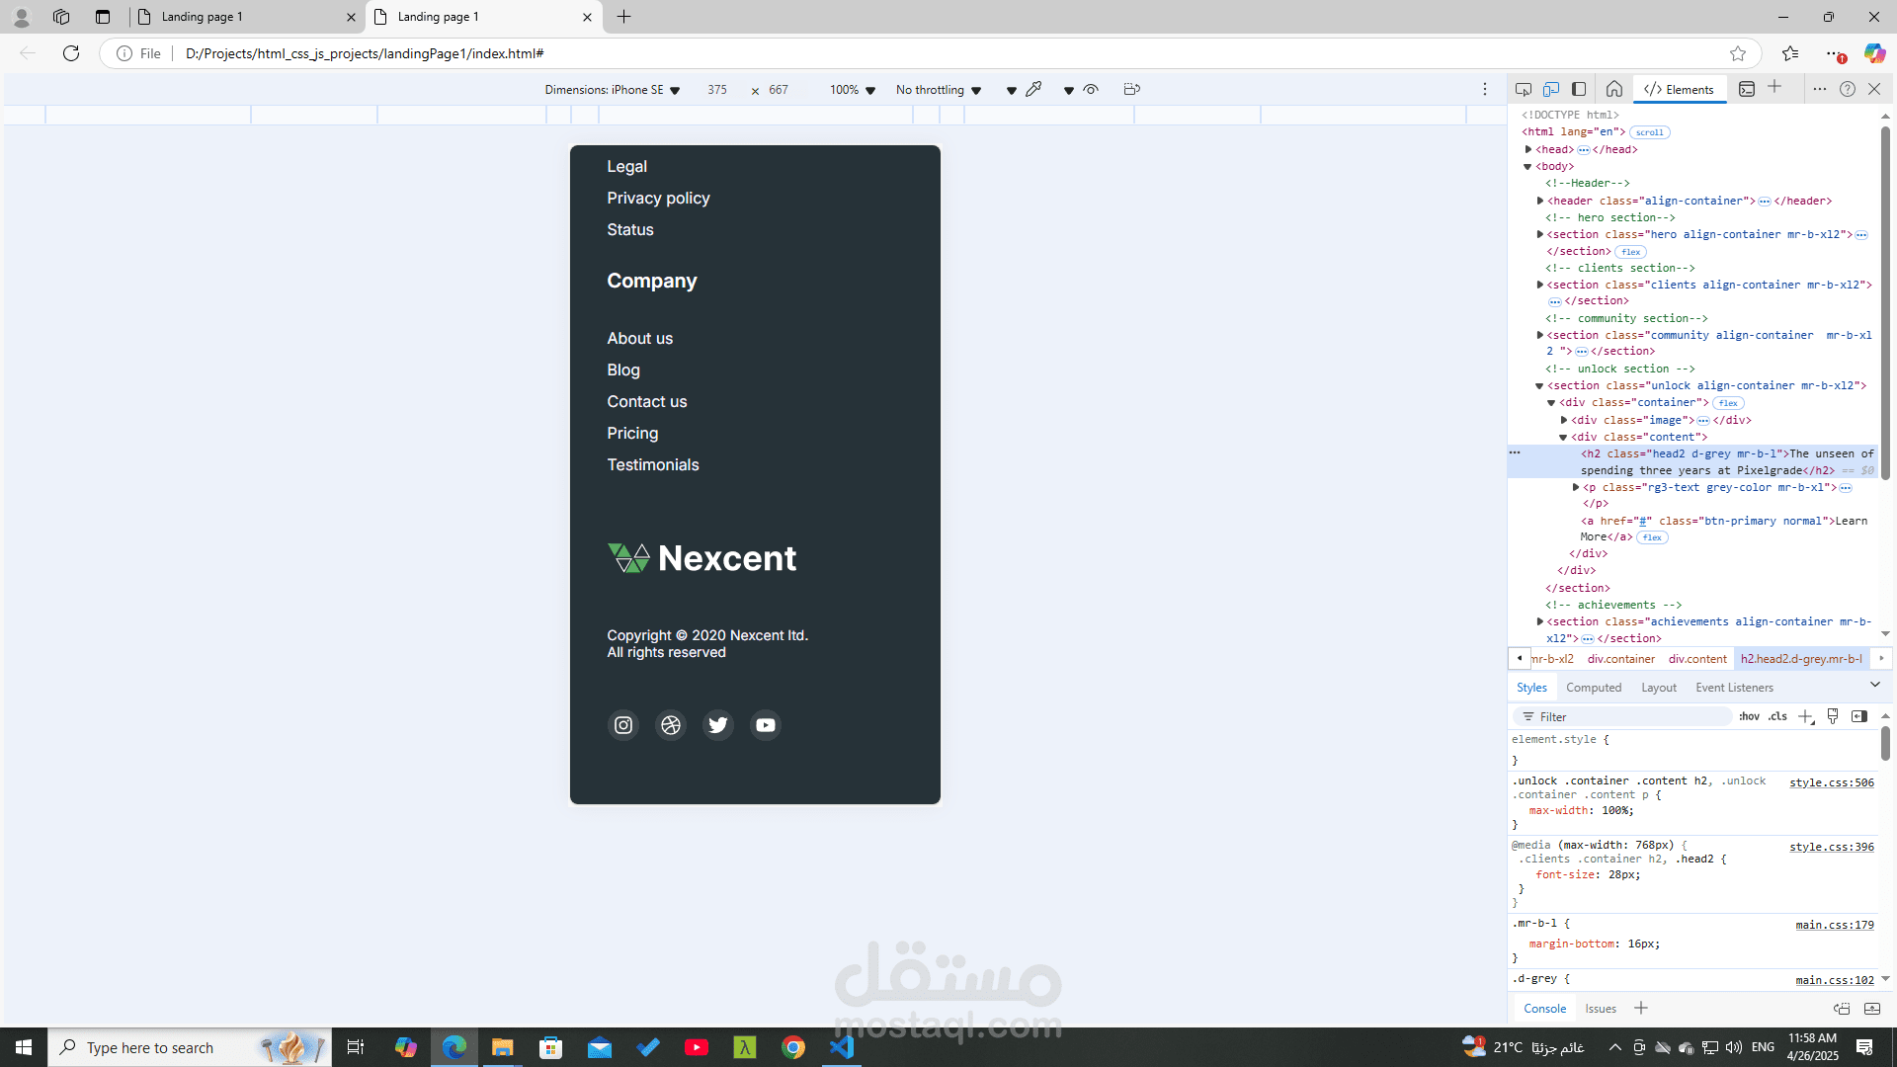Open the Console tool icon in DevTools

[x=1747, y=89]
